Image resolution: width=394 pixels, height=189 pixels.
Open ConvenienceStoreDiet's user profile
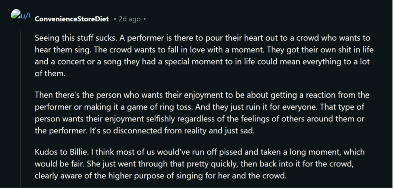tap(72, 19)
